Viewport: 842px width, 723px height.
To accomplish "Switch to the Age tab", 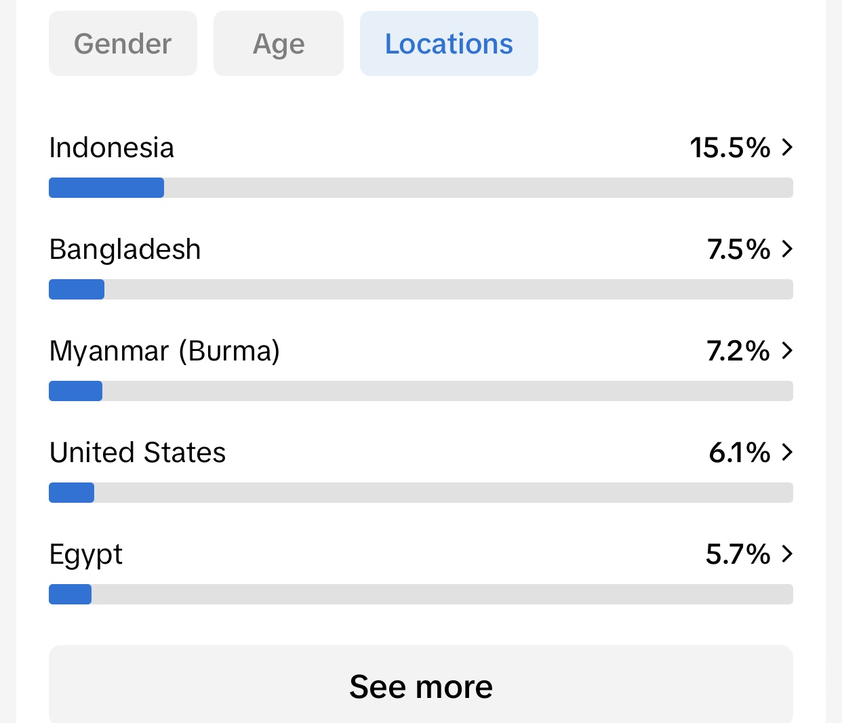I will pyautogui.click(x=279, y=43).
